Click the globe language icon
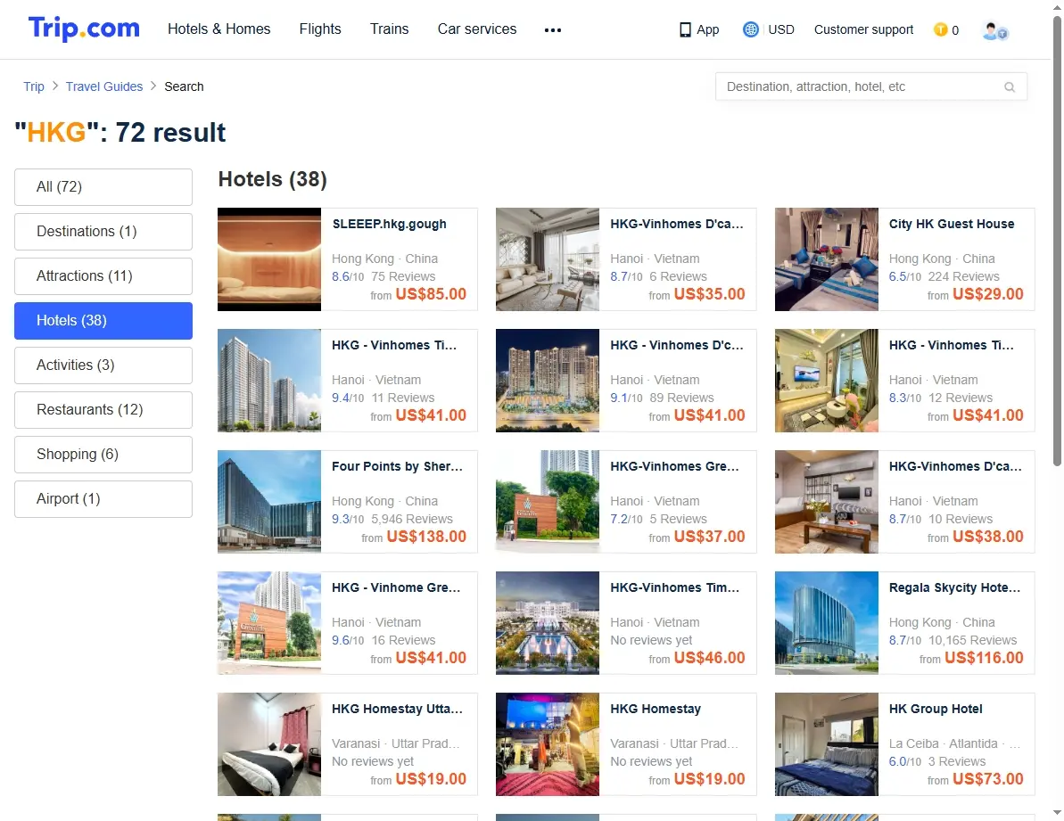The height and width of the screenshot is (821, 1064). point(750,29)
